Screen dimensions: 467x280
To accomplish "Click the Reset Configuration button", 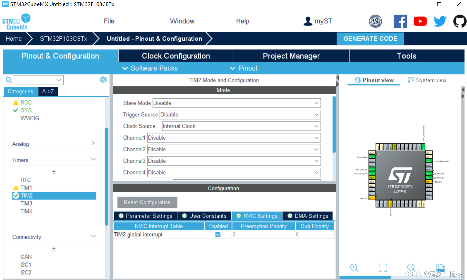I will click(x=147, y=202).
